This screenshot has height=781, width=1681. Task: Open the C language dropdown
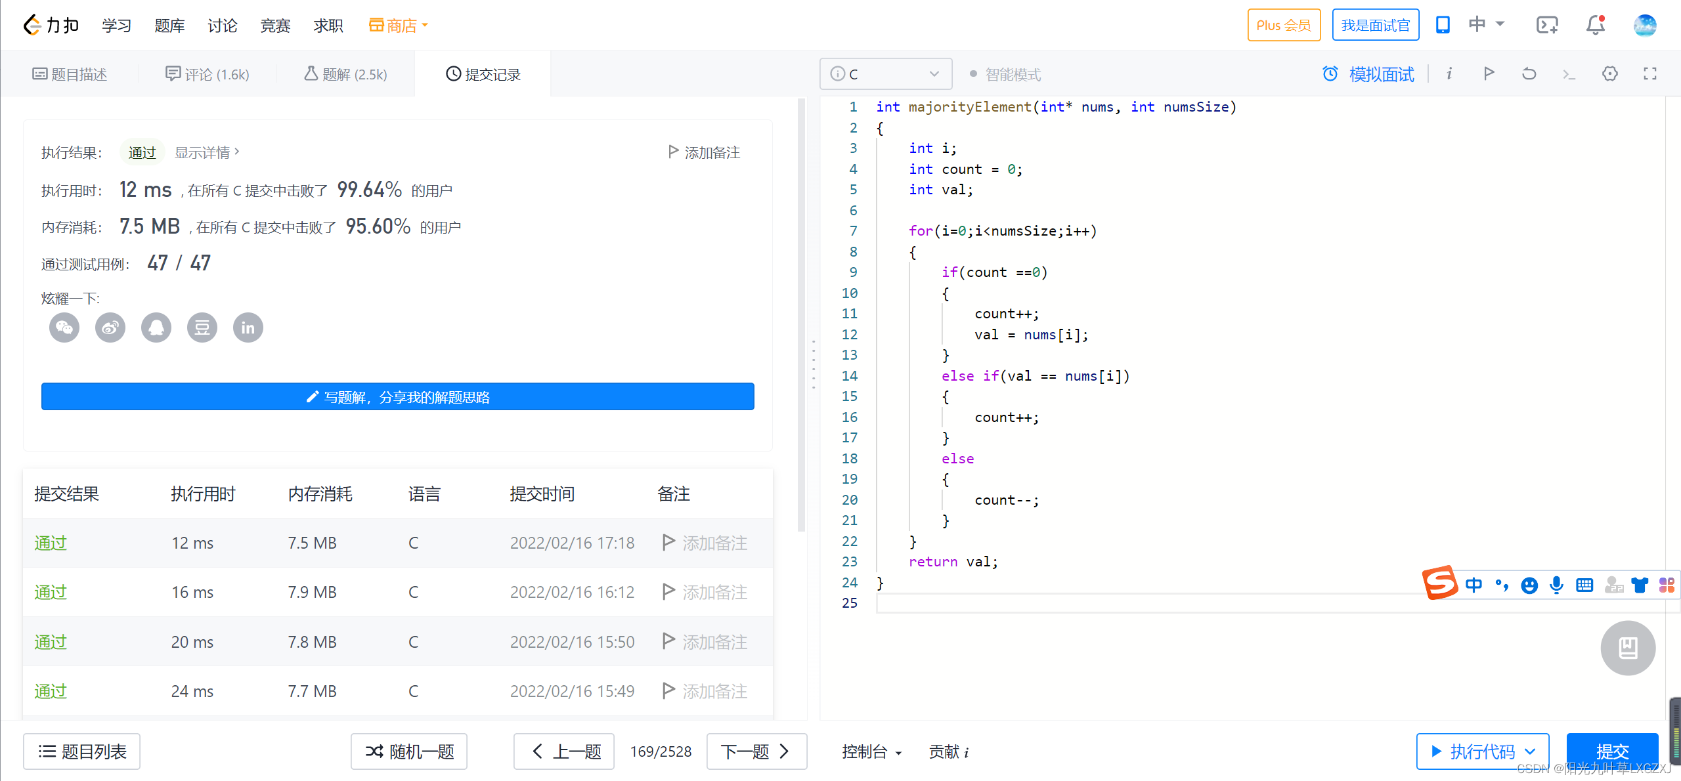click(x=886, y=74)
